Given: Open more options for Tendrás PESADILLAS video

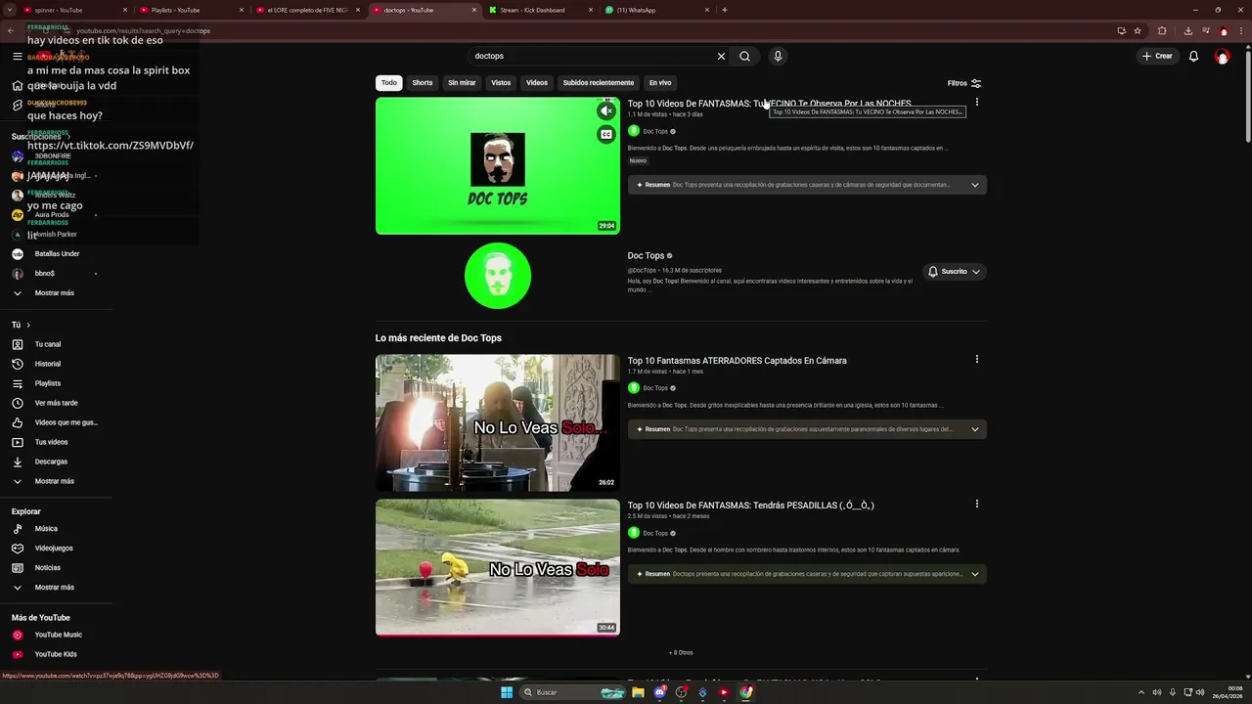Looking at the screenshot, I should (x=976, y=505).
